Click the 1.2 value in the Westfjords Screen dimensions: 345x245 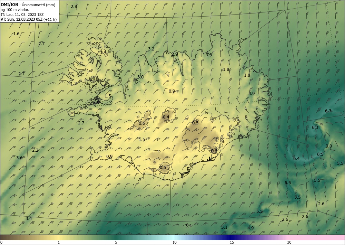(x=90, y=71)
